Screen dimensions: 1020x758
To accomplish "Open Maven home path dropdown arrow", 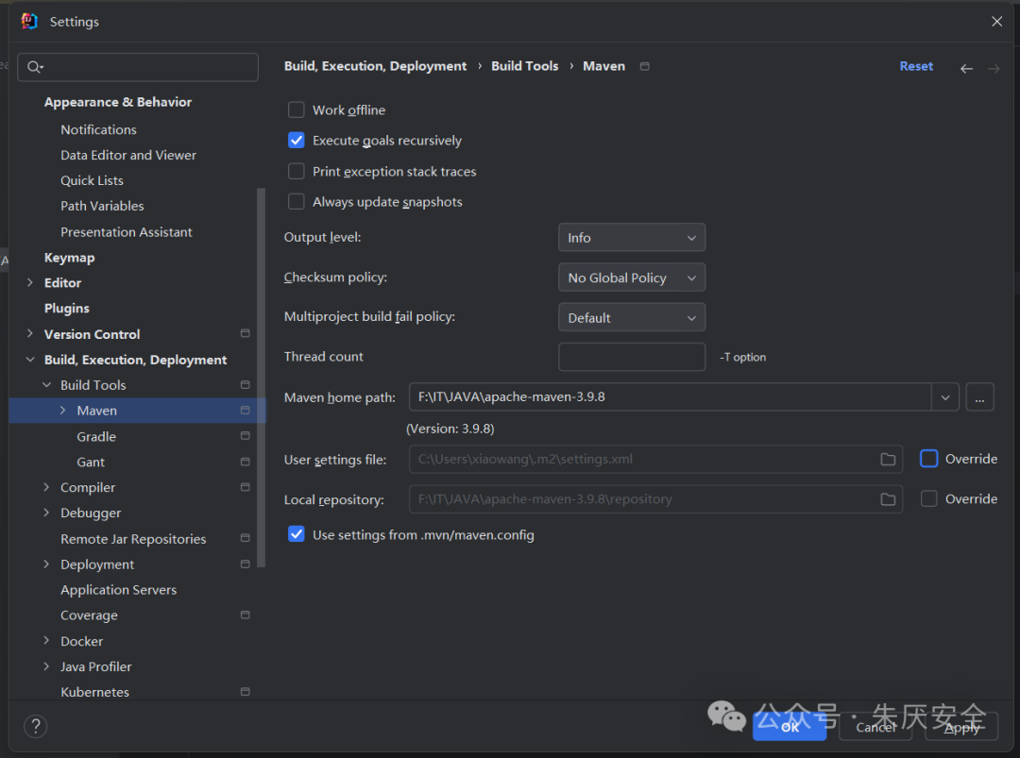I will coord(945,397).
